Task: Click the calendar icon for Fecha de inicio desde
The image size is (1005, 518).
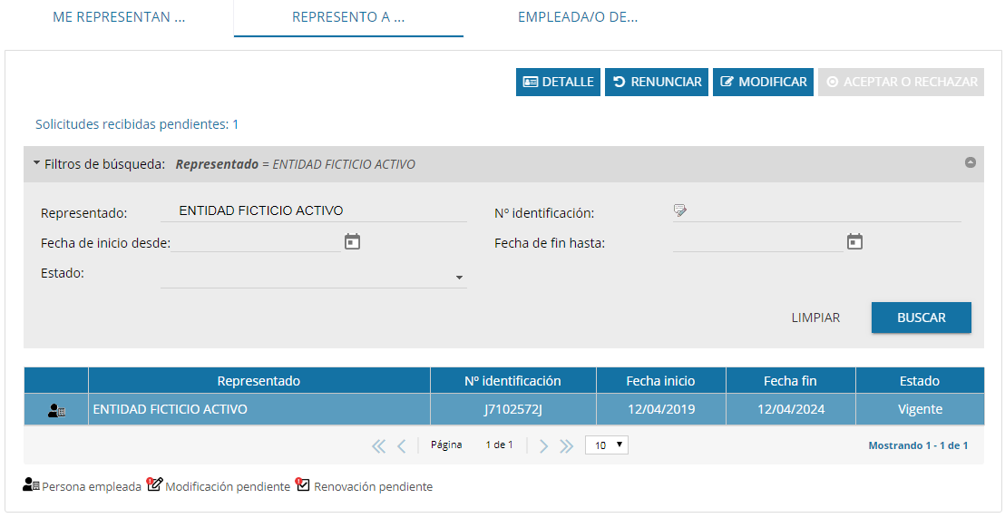Action: [353, 241]
